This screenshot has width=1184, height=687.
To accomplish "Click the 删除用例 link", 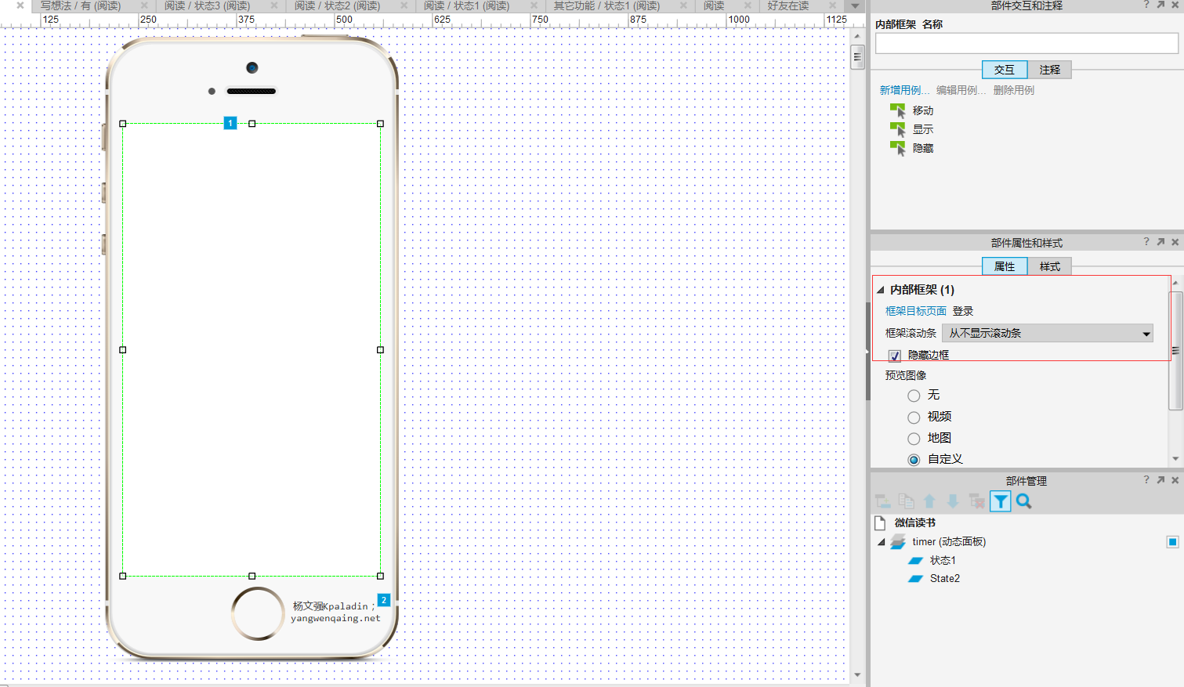I will (x=1014, y=90).
